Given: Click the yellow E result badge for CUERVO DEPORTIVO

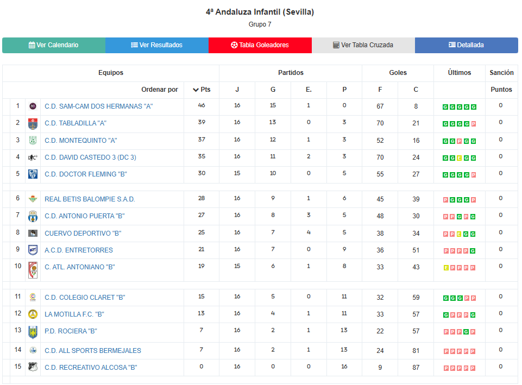Looking at the screenshot, I should 459,234.
